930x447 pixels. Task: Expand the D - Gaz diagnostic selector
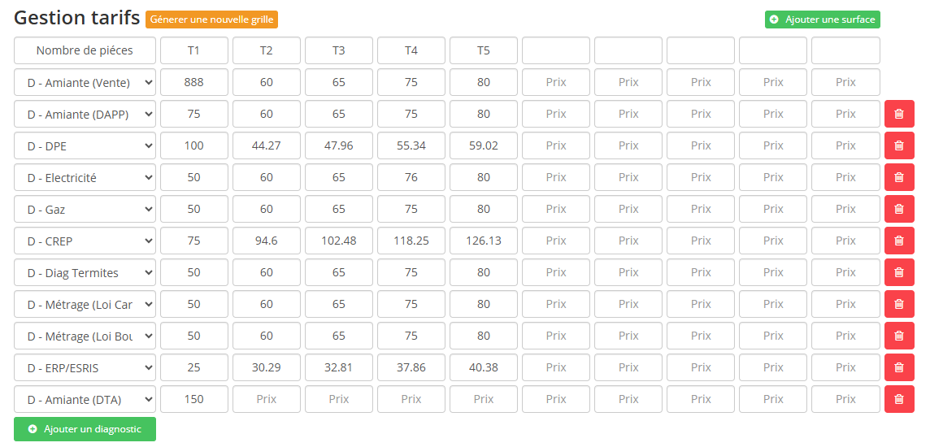85,210
